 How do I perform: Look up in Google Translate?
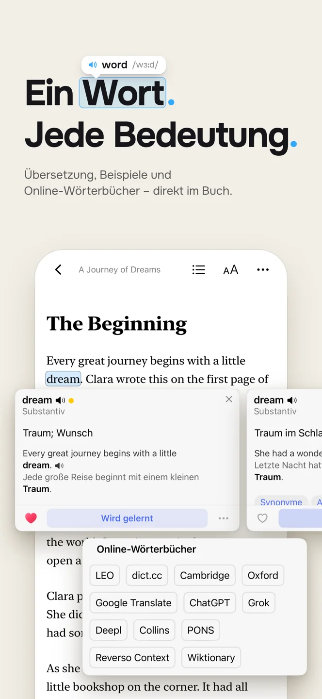pos(133,603)
